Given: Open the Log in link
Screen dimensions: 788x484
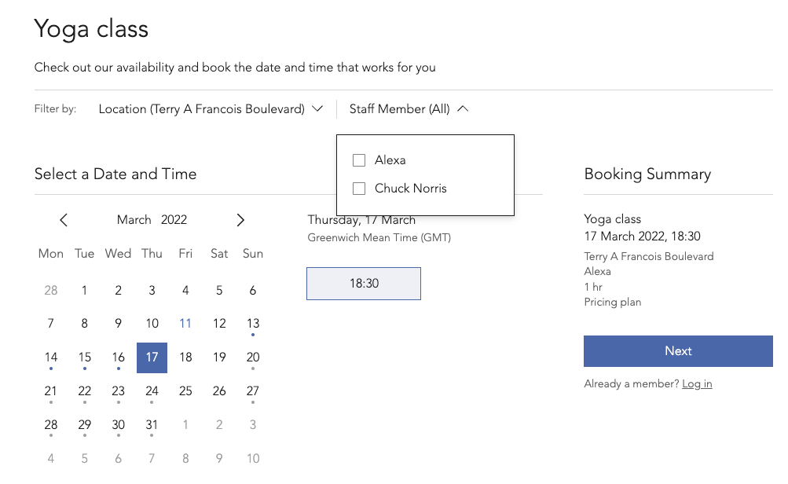Looking at the screenshot, I should pos(697,384).
